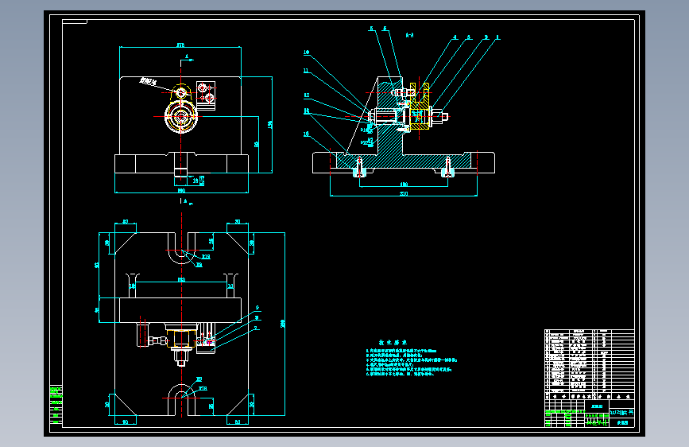689x447 pixels.
Task: Select the title block at bottom right
Action: point(589,413)
